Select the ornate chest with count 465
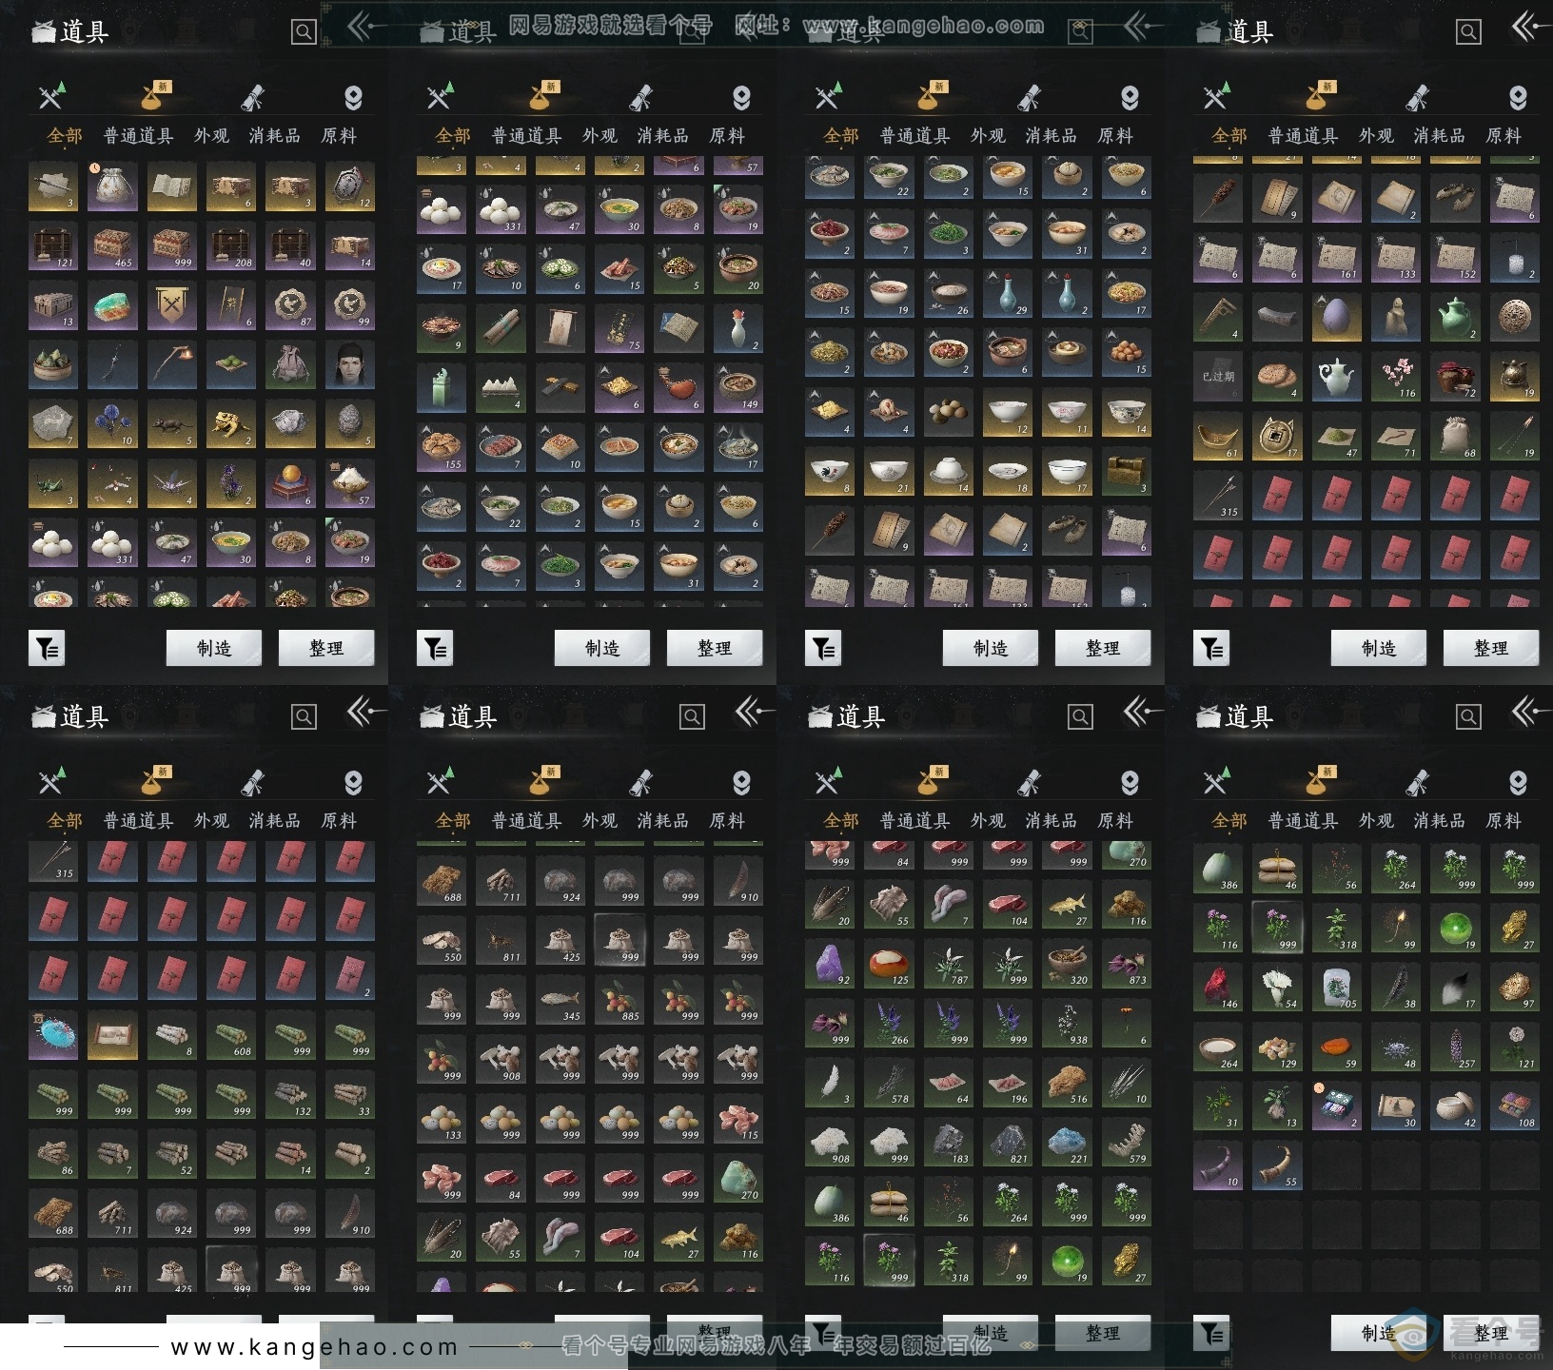This screenshot has width=1553, height=1370. 112,246
